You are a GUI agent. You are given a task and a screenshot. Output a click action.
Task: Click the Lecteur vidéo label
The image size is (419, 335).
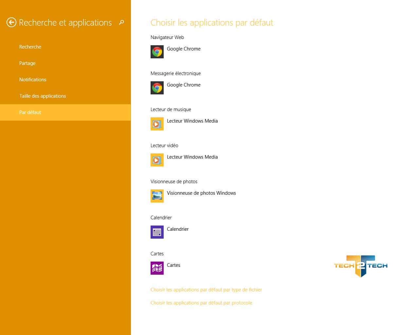(x=164, y=146)
